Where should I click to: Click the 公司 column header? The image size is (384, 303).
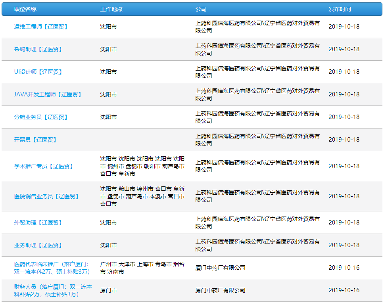coord(201,9)
